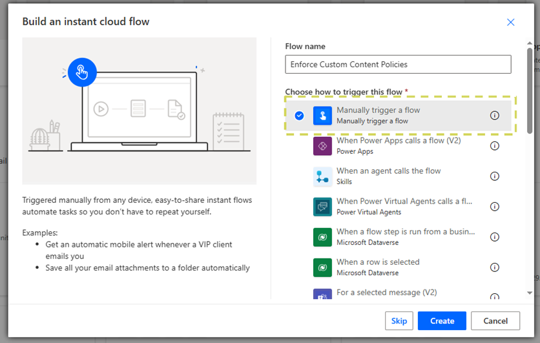540x343 pixels.
Task: Click the Flow name text field
Action: click(398, 65)
